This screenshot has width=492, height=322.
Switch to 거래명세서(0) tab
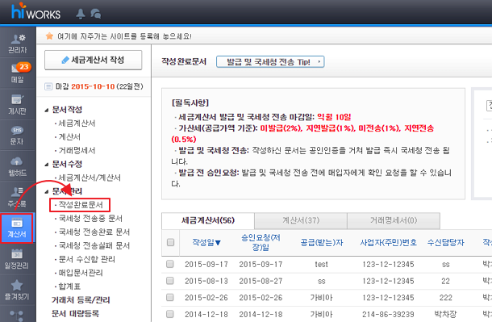click(394, 220)
